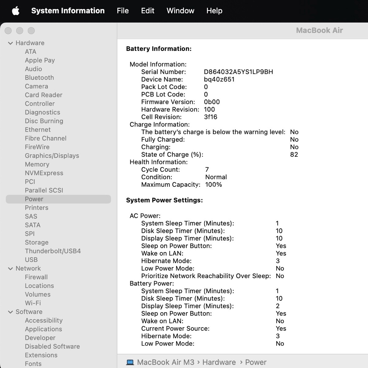Screen dimensions: 368x368
Task: Select Wi-Fi under Network
Action: click(x=33, y=303)
